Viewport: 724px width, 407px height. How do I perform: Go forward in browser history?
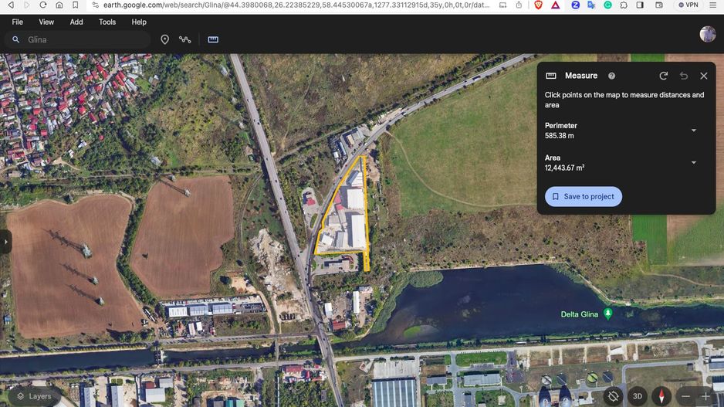pyautogui.click(x=27, y=5)
